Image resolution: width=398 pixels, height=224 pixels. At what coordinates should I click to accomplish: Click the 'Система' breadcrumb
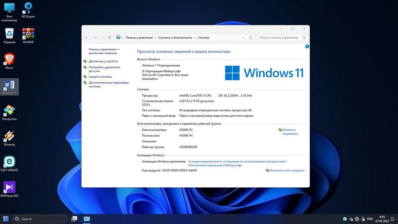pos(203,37)
